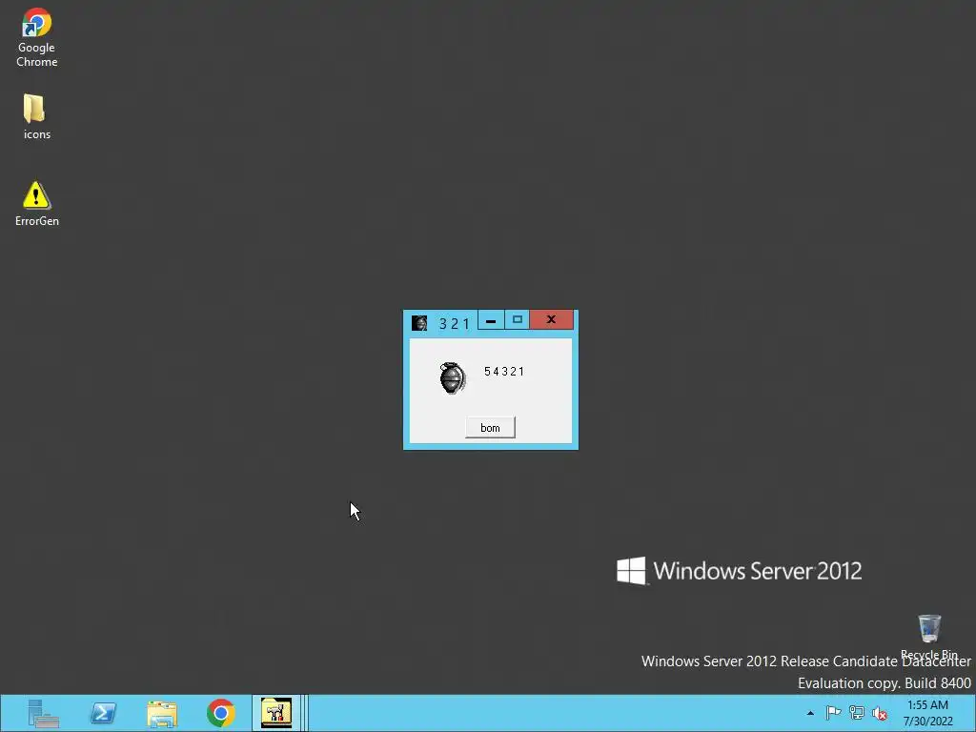This screenshot has width=976, height=732.
Task: Open Server Manager from the taskbar
Action: [x=43, y=713]
